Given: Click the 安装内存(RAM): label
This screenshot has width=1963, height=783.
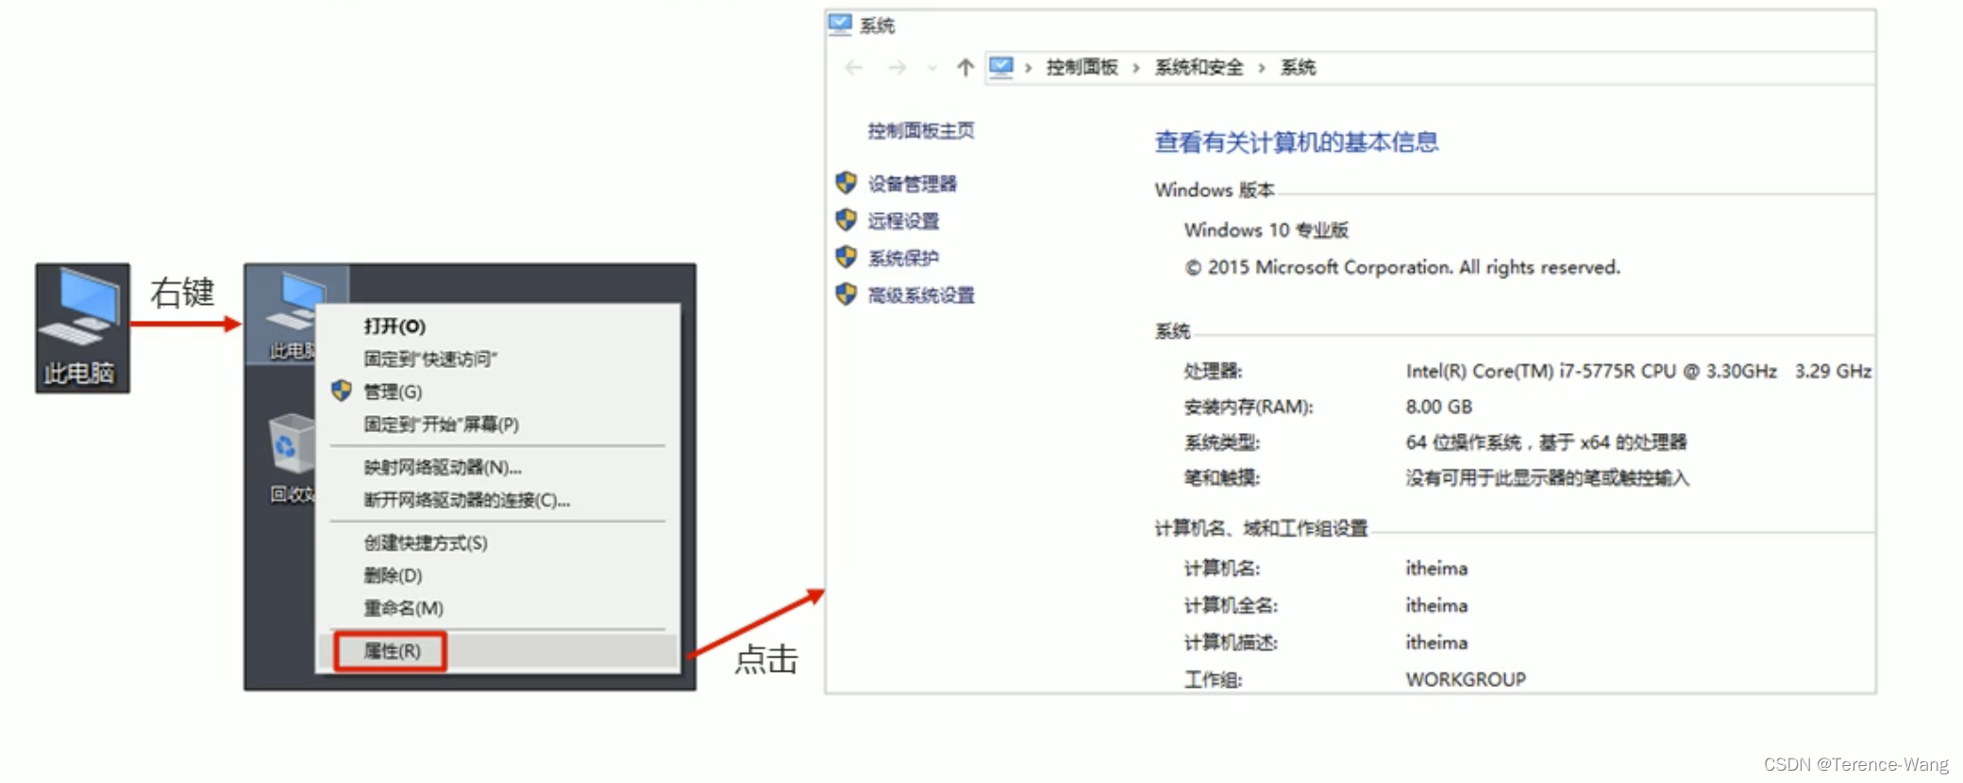Looking at the screenshot, I should point(1249,407).
